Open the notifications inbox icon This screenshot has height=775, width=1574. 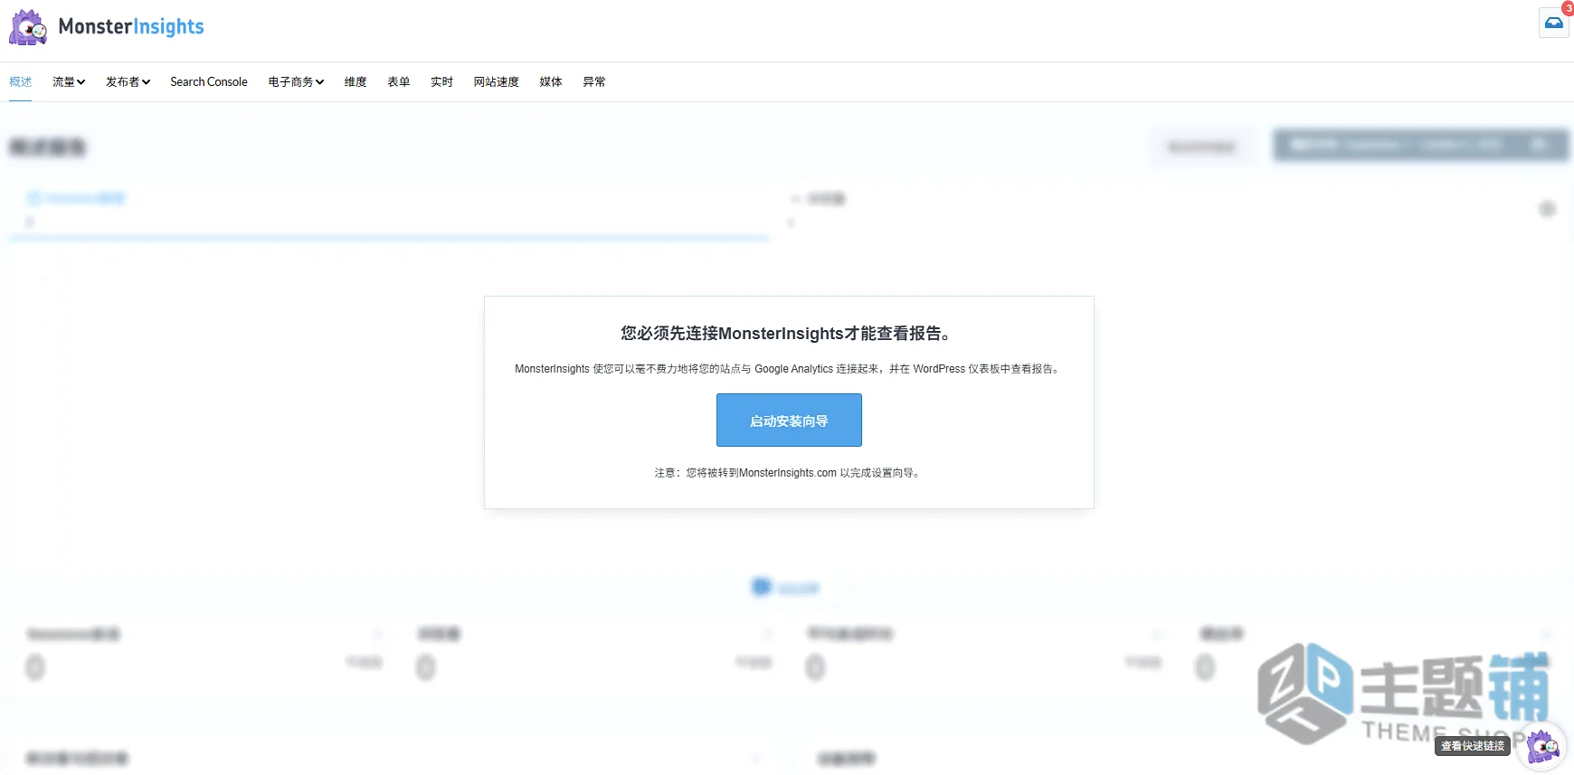(x=1553, y=23)
